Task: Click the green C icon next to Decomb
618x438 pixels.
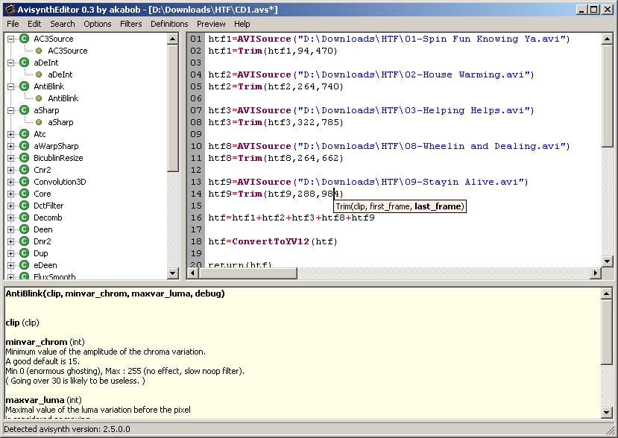Action: pos(24,218)
